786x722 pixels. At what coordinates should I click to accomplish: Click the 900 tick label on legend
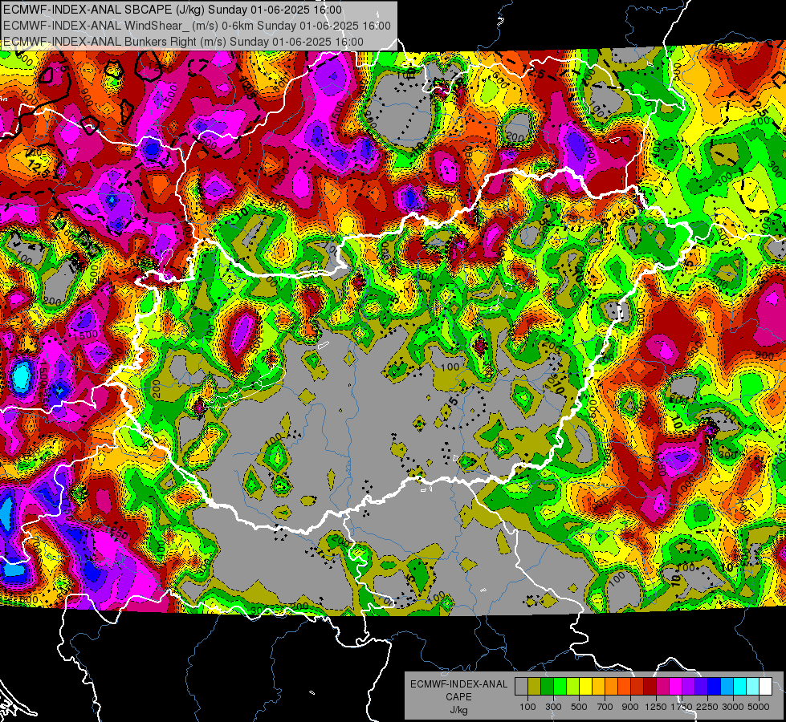click(630, 707)
